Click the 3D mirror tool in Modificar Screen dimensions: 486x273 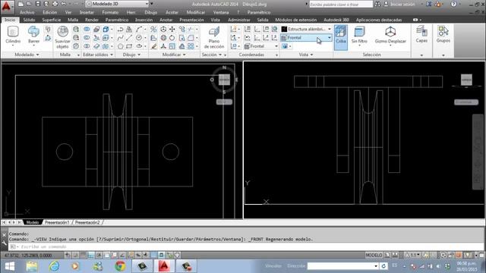tap(153, 30)
